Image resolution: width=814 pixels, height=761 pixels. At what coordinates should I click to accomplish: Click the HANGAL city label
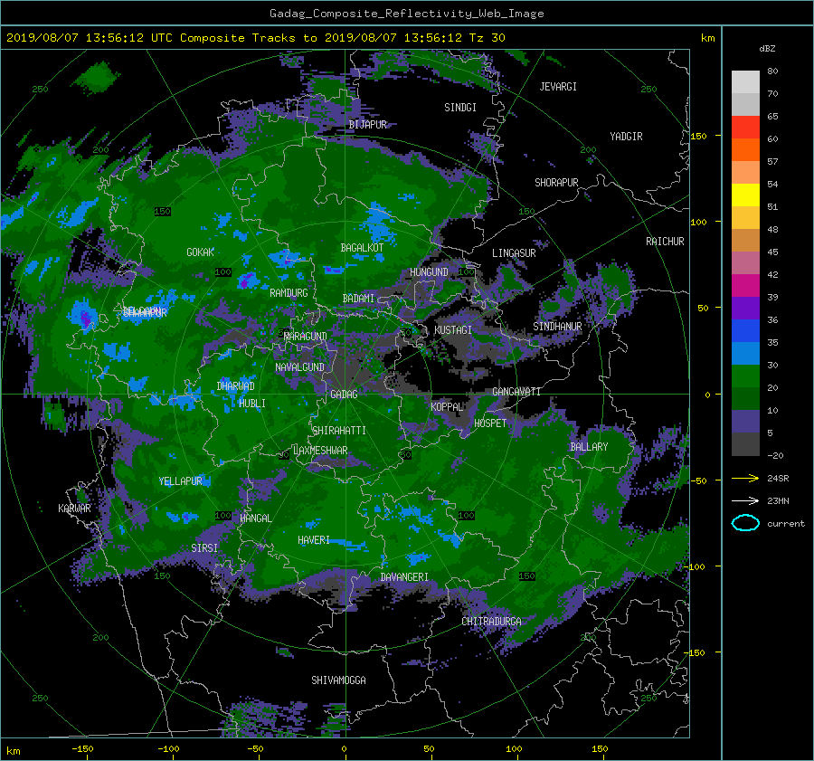255,518
